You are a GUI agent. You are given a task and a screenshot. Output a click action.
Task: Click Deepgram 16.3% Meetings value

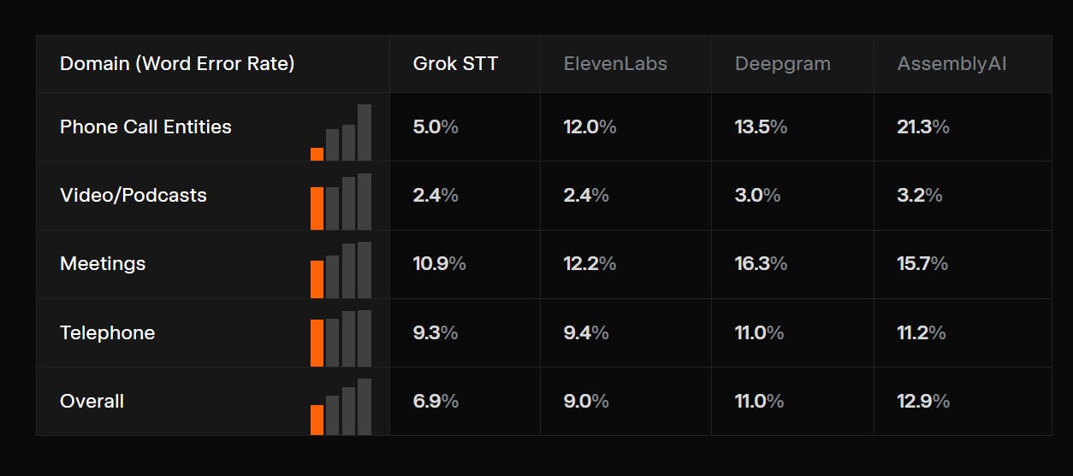tap(761, 264)
